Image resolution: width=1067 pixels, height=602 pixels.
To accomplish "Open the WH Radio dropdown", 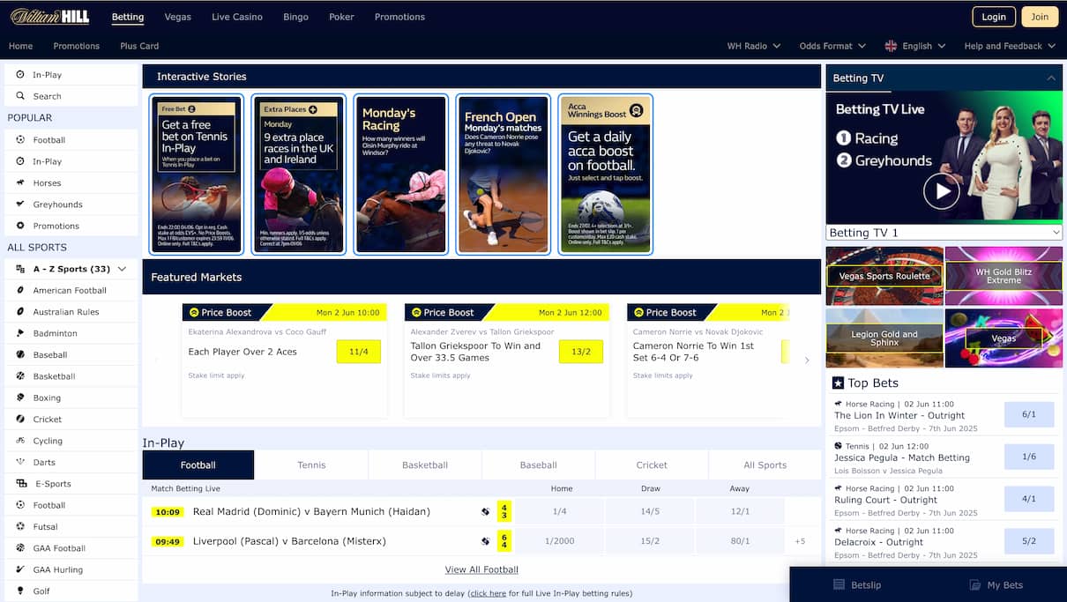I will coord(754,46).
